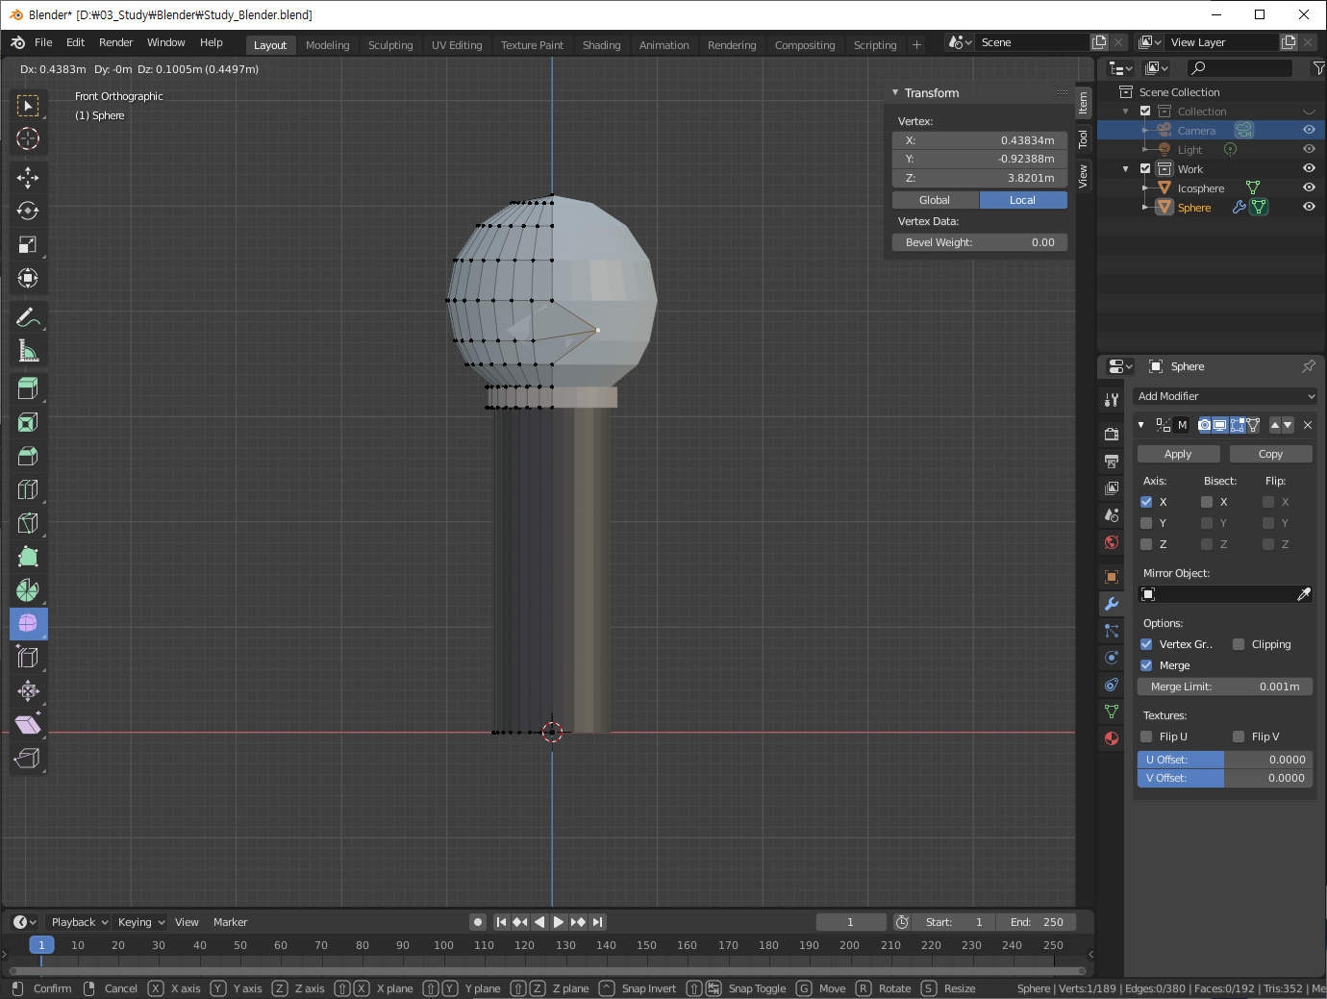Collapse the Collection tree row

(x=1126, y=112)
